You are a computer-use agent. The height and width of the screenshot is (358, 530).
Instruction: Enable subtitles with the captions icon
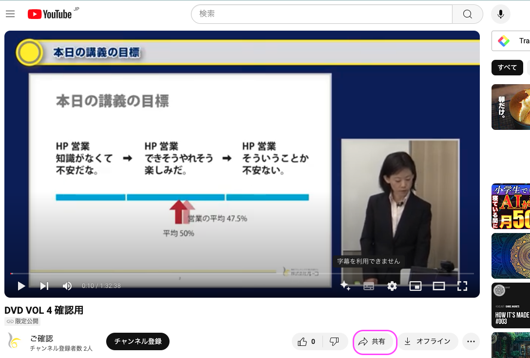[369, 286]
